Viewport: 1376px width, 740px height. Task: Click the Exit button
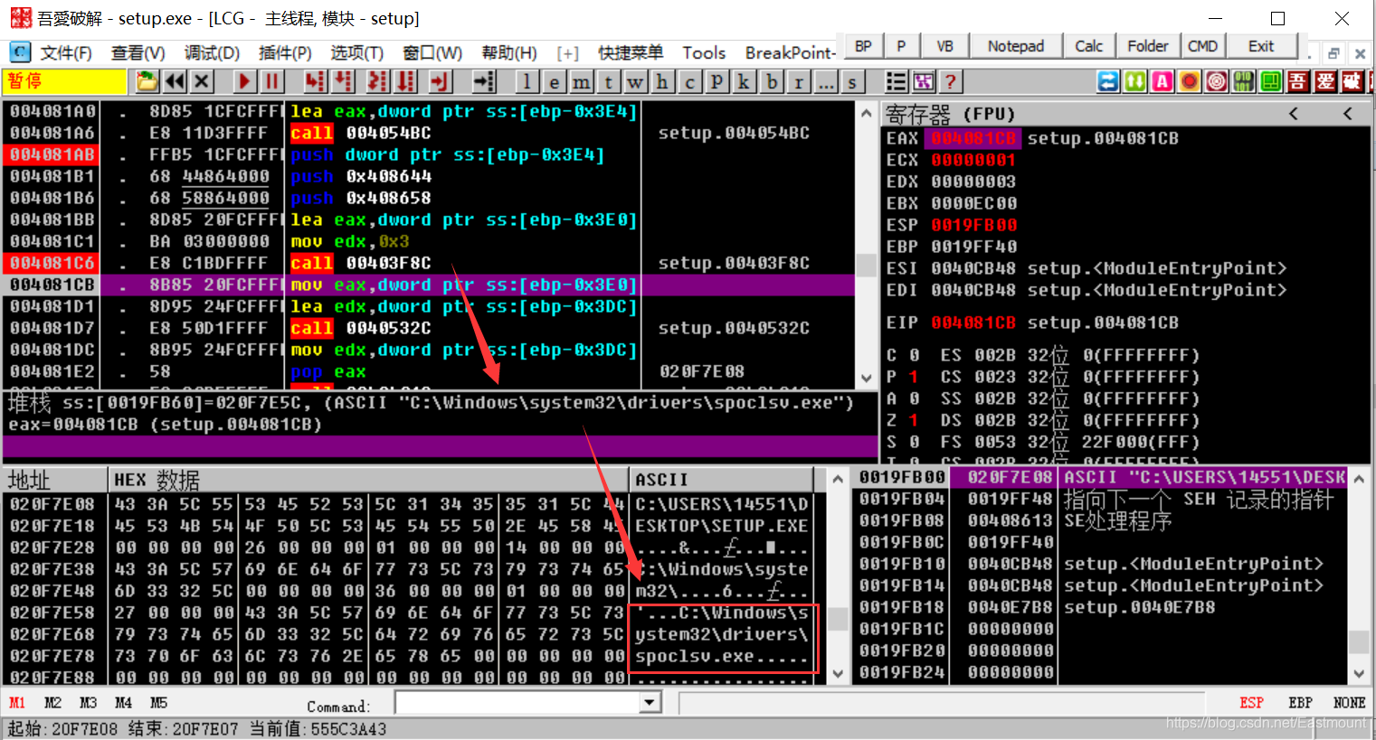1261,46
